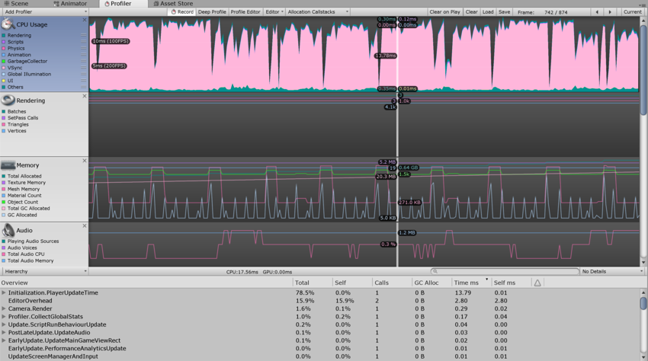Step to the next frame arrow
648x361 pixels.
610,12
